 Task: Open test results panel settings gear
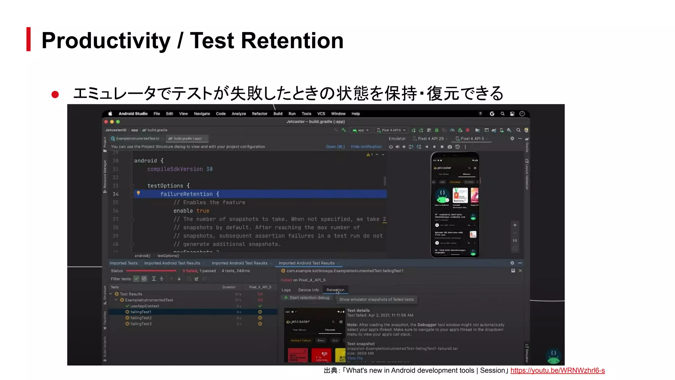512,263
